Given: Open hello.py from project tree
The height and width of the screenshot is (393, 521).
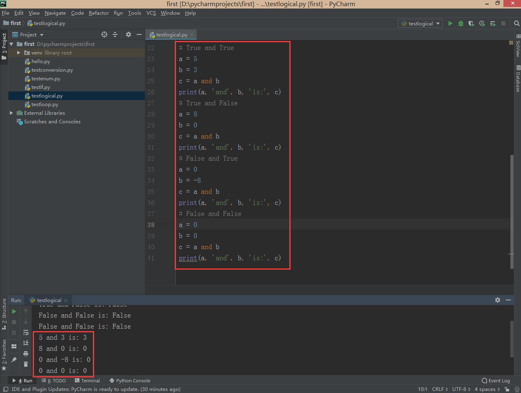Looking at the screenshot, I should click(41, 61).
